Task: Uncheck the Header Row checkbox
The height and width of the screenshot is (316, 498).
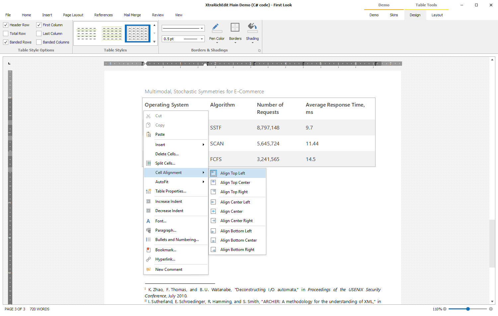Action: 6,25
